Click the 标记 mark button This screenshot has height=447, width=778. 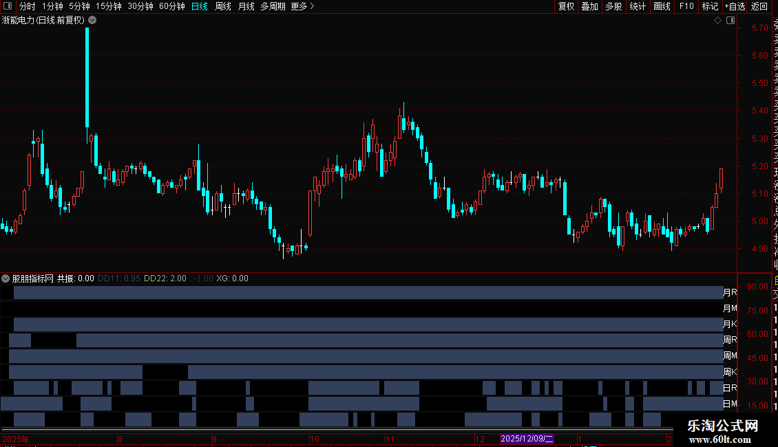pyautogui.click(x=710, y=6)
